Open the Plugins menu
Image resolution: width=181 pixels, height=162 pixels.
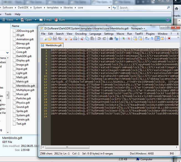click(x=150, y=34)
